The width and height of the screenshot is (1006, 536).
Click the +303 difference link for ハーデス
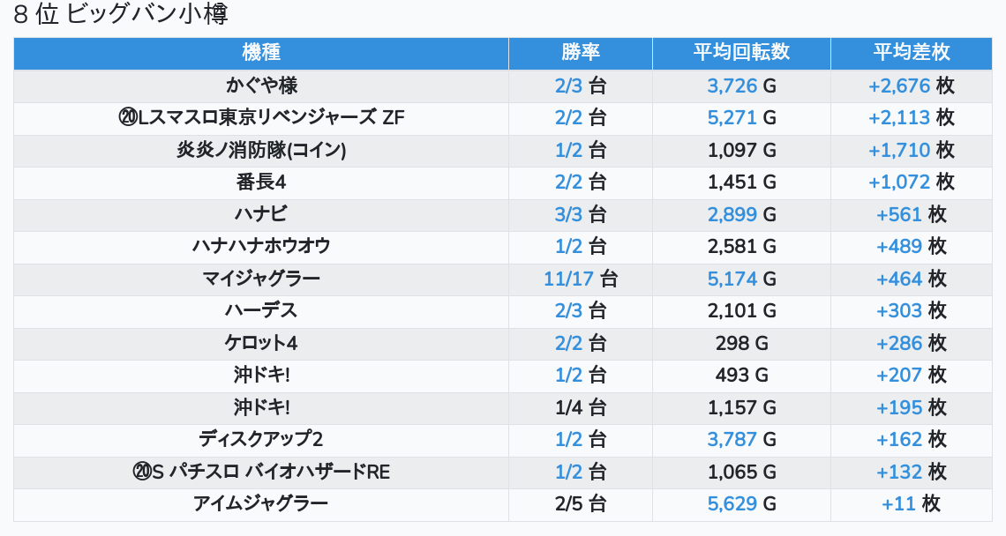pyautogui.click(x=898, y=310)
